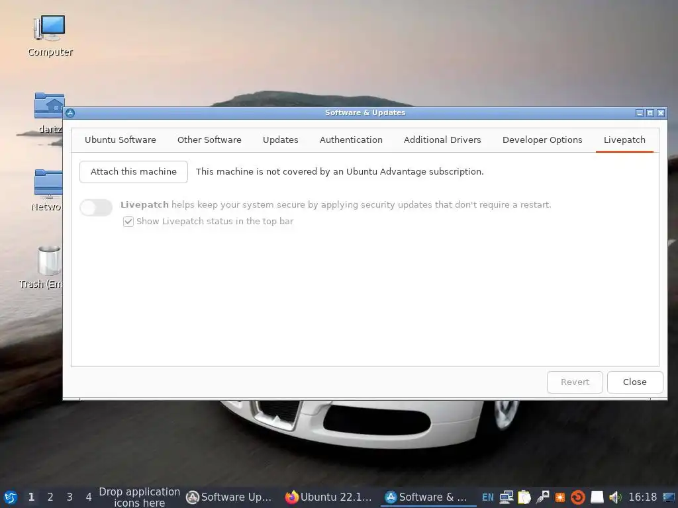This screenshot has height=508, width=678.
Task: Open the volume control tray icon
Action: click(615, 497)
